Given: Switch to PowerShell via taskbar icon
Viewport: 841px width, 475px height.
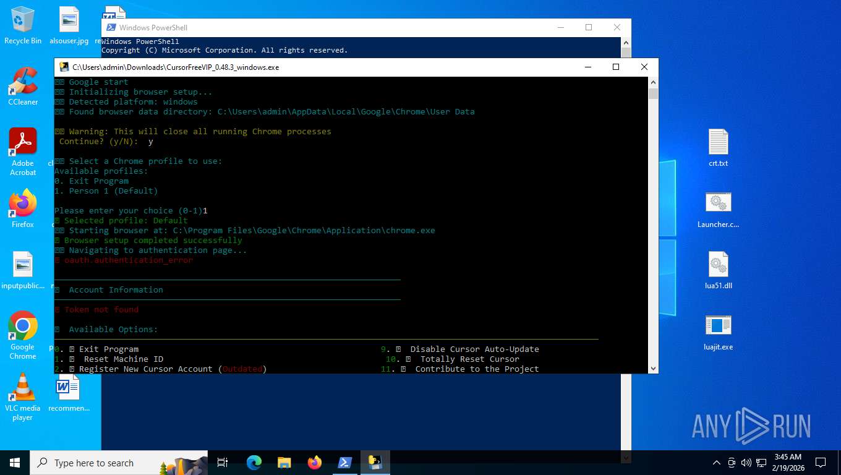Looking at the screenshot, I should click(x=345, y=463).
